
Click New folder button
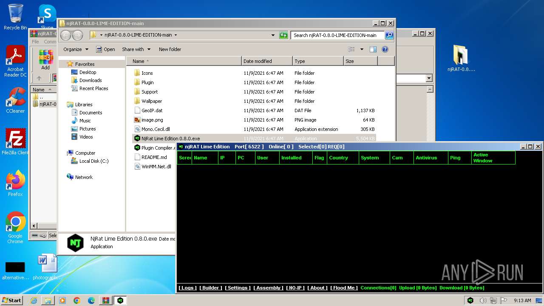[x=170, y=49]
